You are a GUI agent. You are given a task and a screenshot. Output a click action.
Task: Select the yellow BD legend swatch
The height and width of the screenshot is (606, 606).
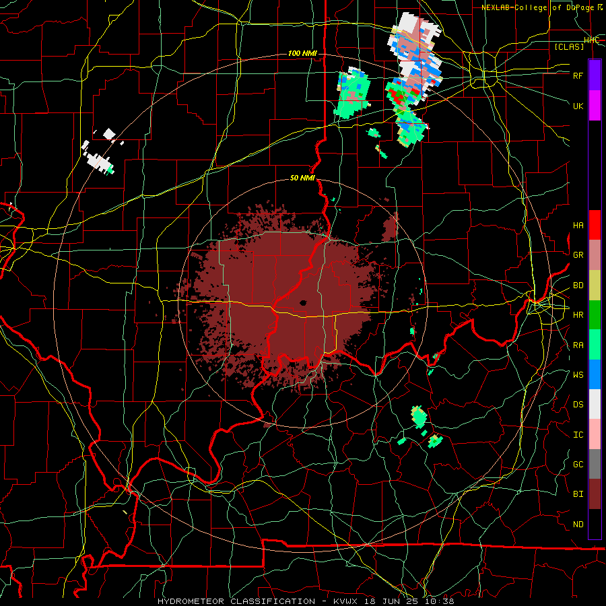pyautogui.click(x=595, y=285)
